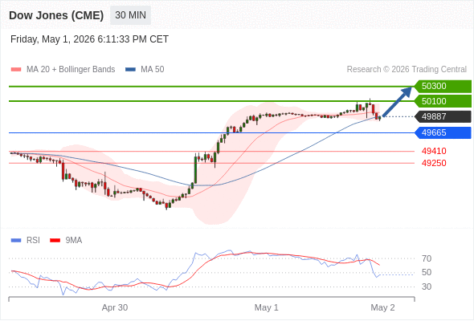Click the 9MA red legend swatch
Screen dimensions: 474x321
55,241
